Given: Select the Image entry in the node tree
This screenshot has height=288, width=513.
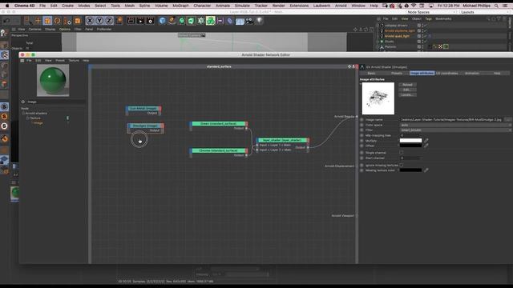Looking at the screenshot, I should (x=38, y=123).
